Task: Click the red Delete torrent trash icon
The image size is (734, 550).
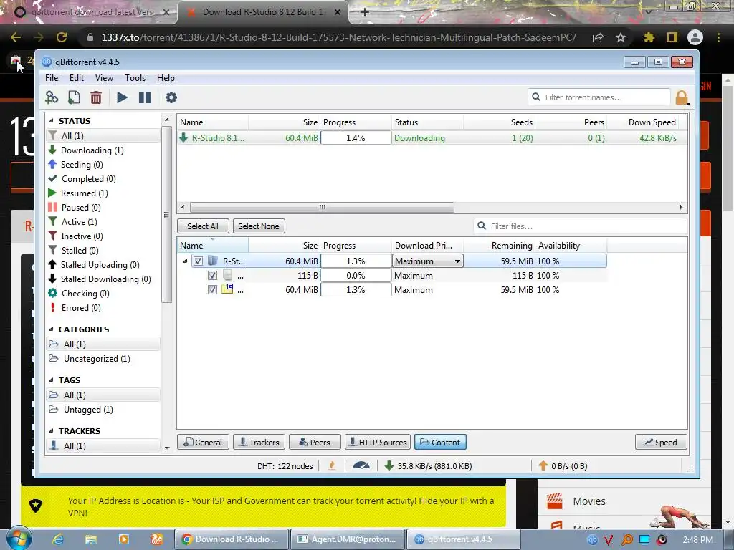Action: 96,97
